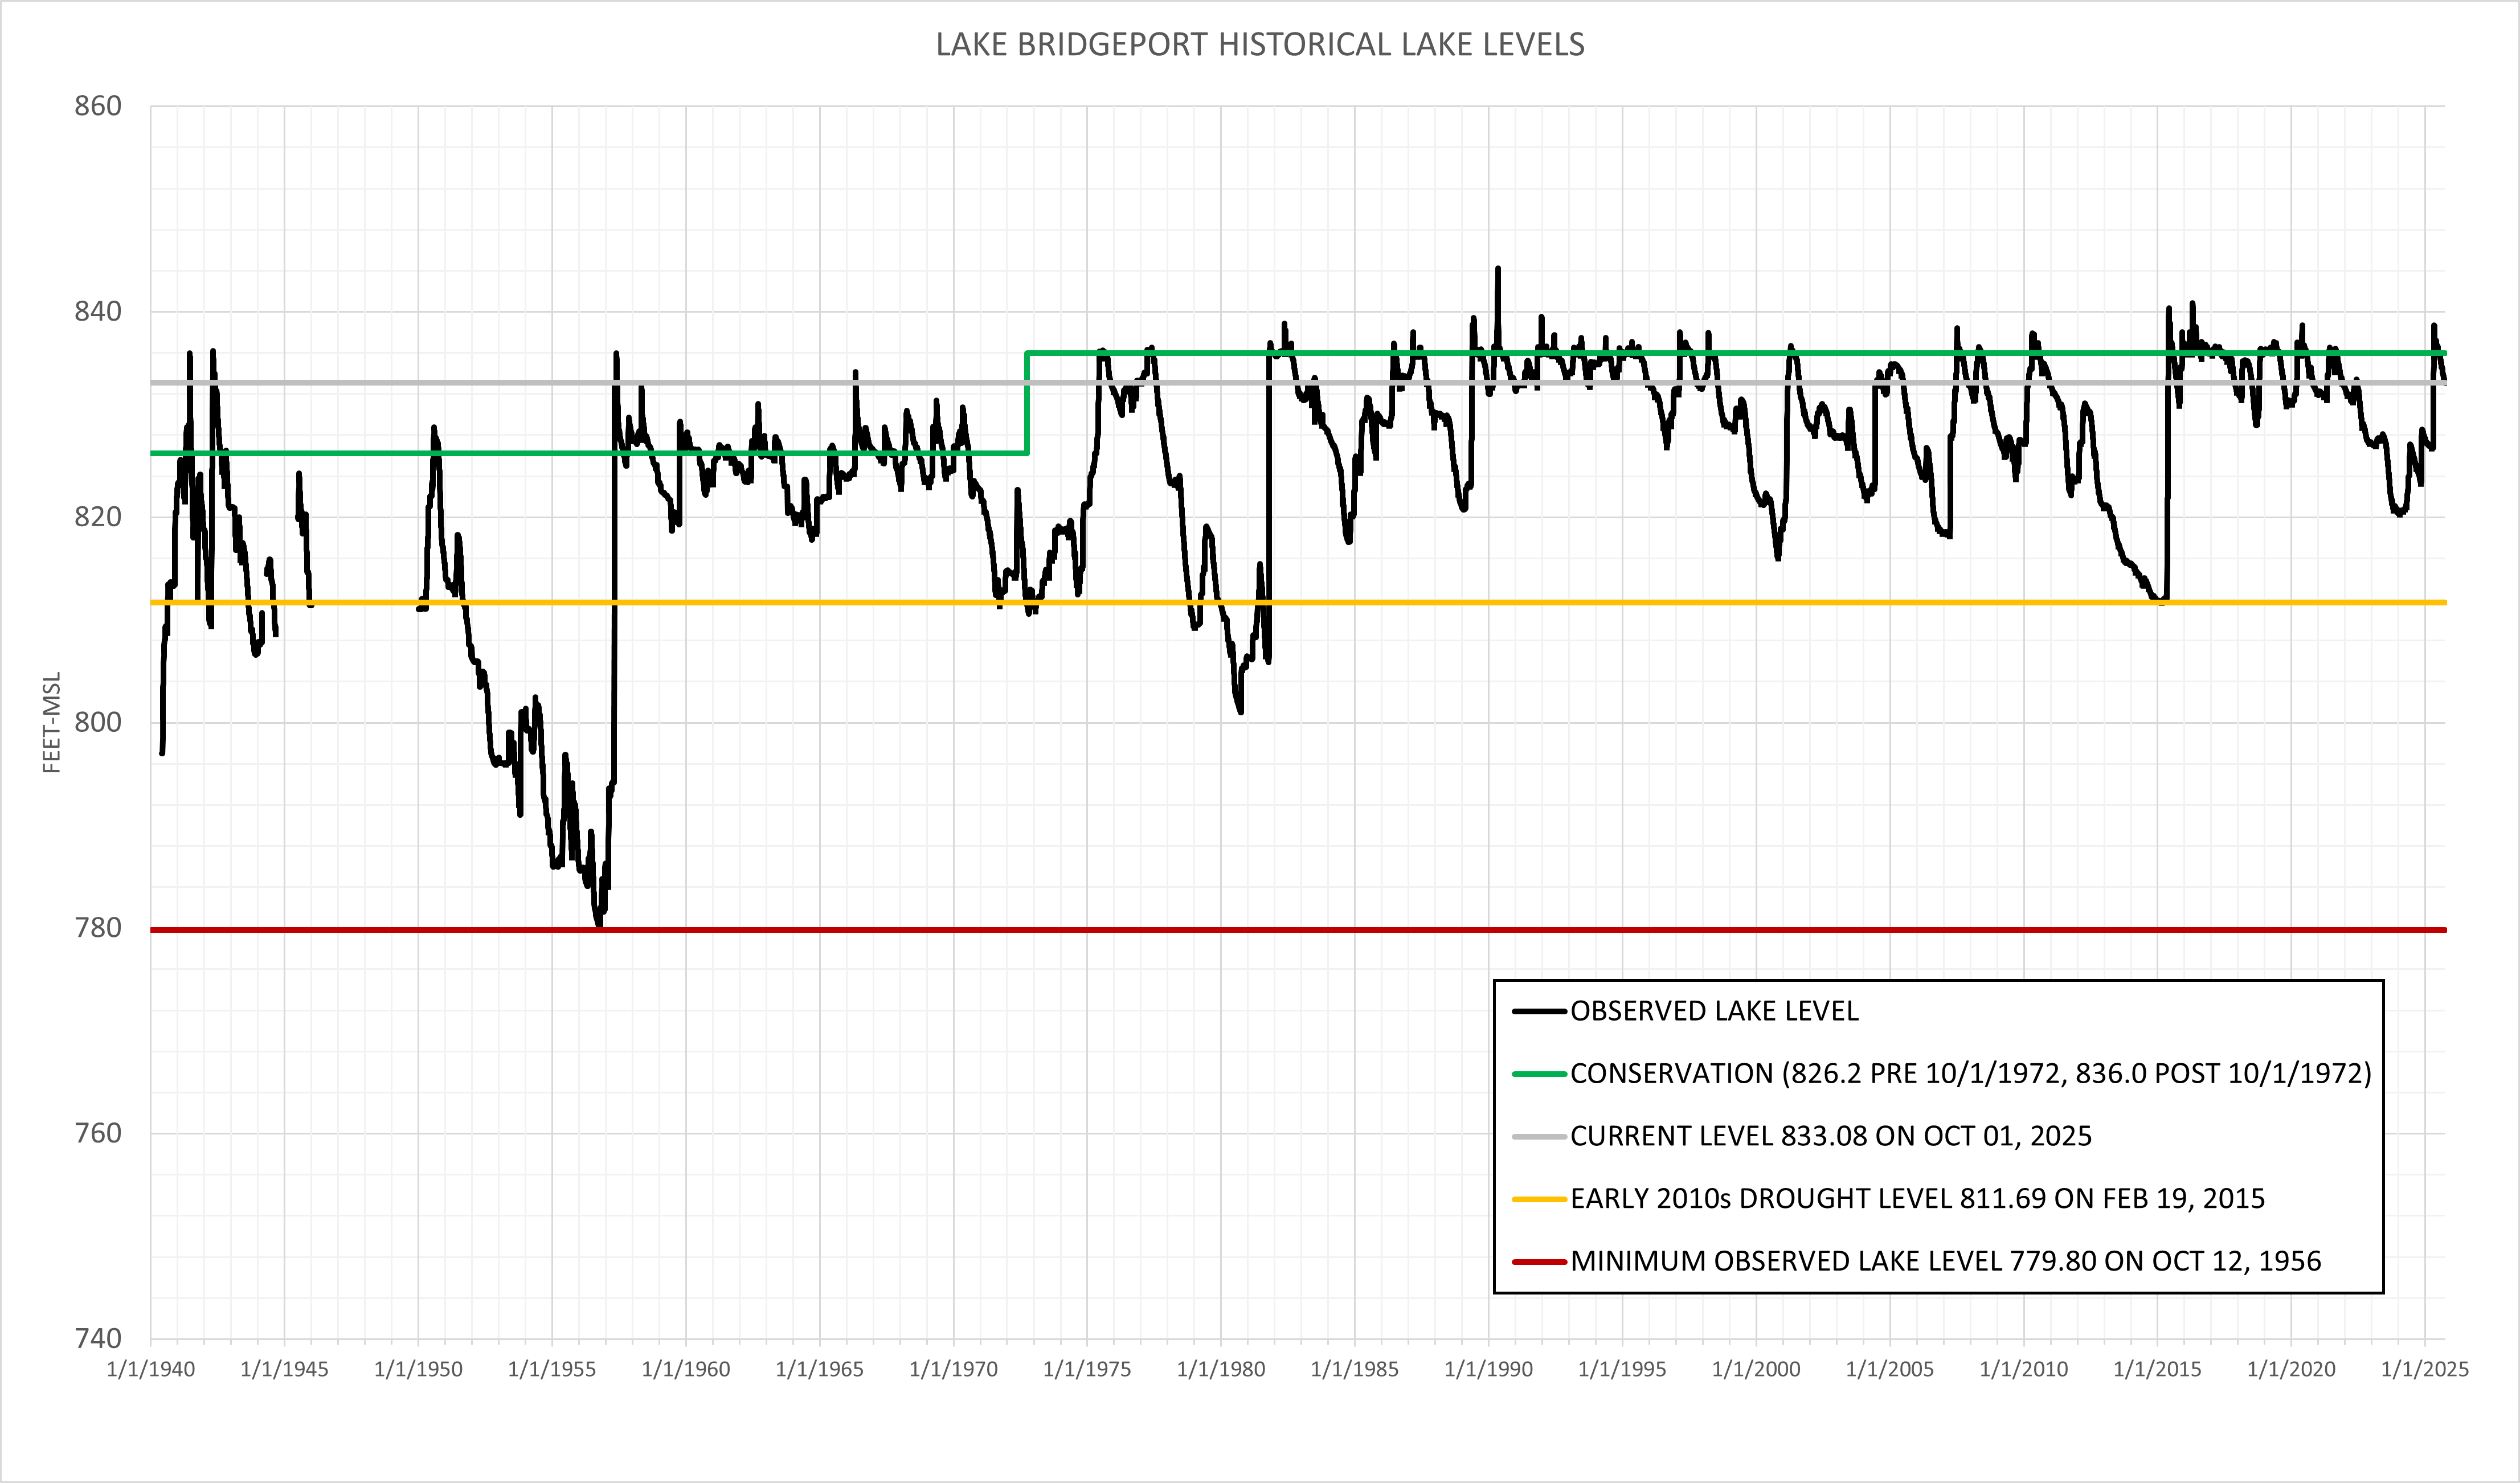Click the 820 label on the y-axis
2520x1483 pixels.
pos(98,517)
